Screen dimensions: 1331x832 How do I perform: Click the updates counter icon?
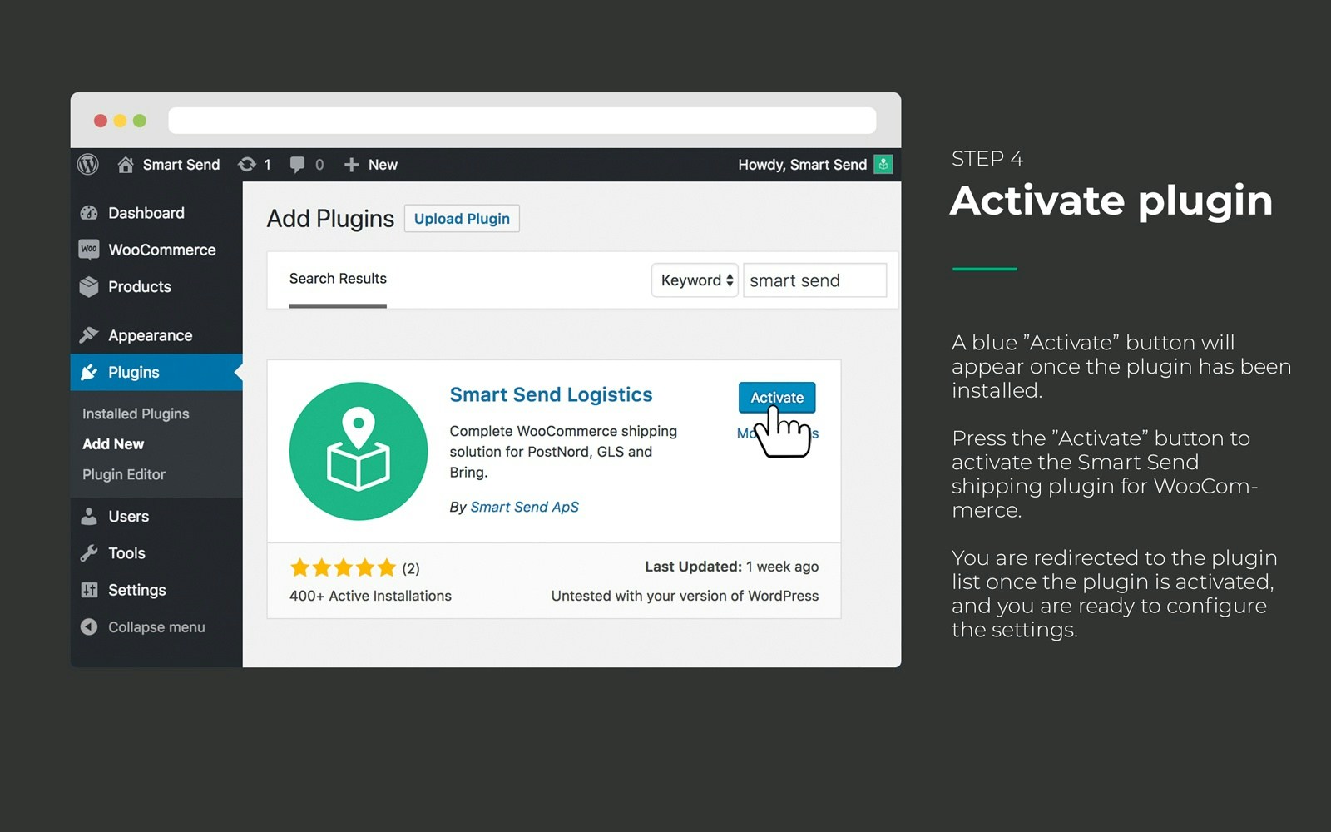tap(247, 164)
